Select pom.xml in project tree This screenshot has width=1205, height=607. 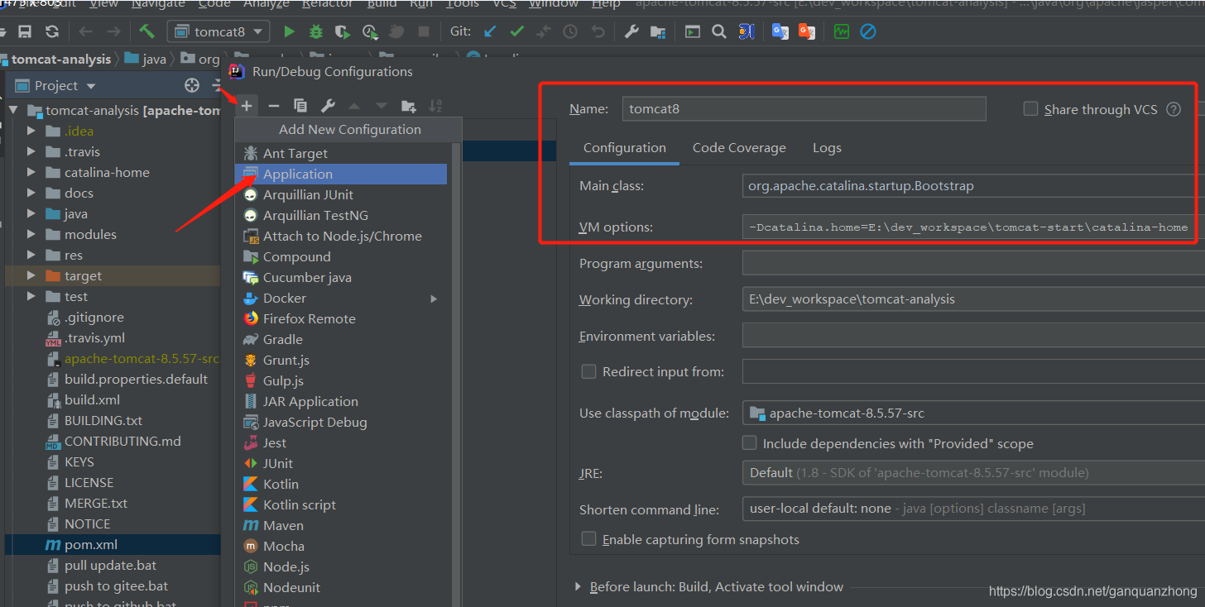(x=91, y=544)
